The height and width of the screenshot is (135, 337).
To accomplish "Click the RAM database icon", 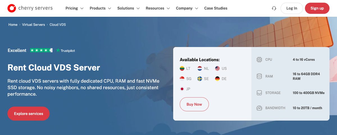I will pos(259,76).
